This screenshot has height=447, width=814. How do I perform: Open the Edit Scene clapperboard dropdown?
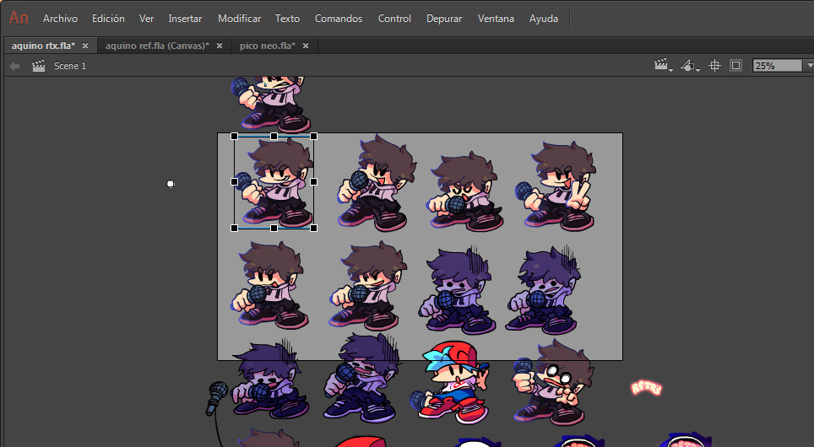(x=664, y=66)
